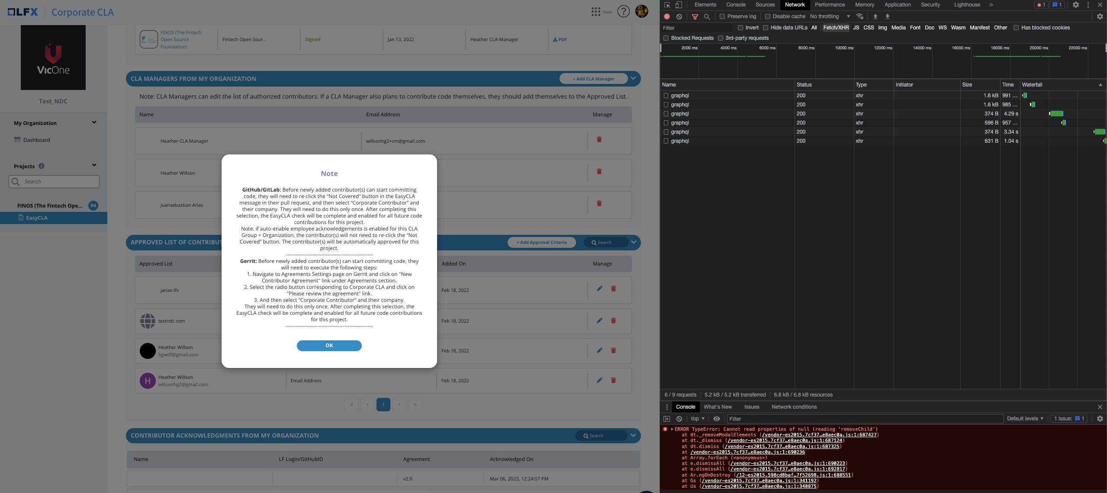
Task: Click OK on the Note dialog
Action: tap(329, 346)
